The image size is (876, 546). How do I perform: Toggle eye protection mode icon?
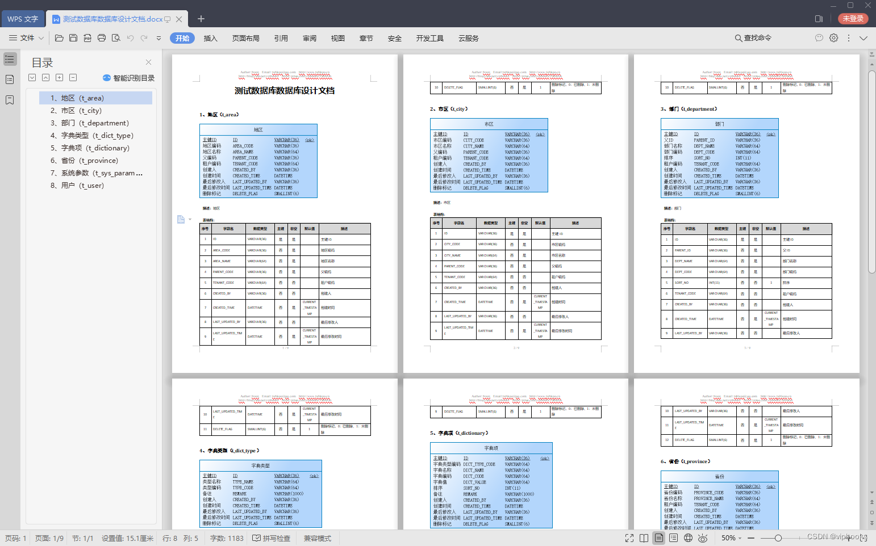click(703, 538)
